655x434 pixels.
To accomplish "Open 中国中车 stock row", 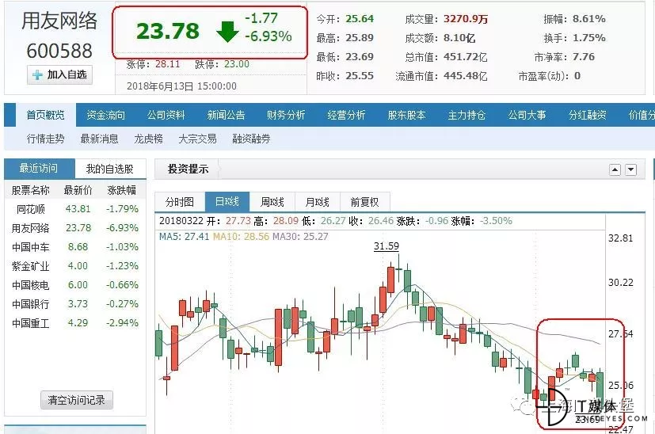I will click(x=75, y=247).
